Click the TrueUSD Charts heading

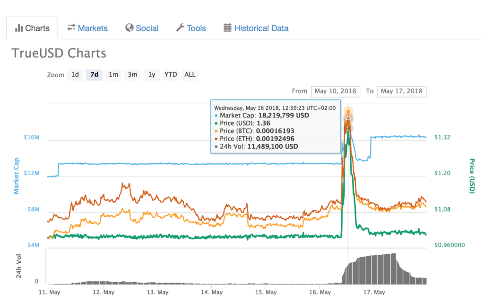tap(59, 53)
